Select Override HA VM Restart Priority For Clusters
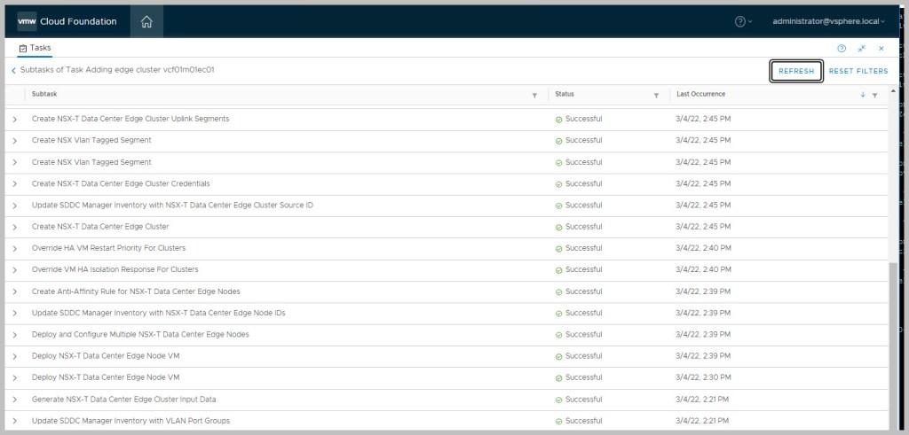Viewport: 909px width, 435px height. [x=109, y=248]
